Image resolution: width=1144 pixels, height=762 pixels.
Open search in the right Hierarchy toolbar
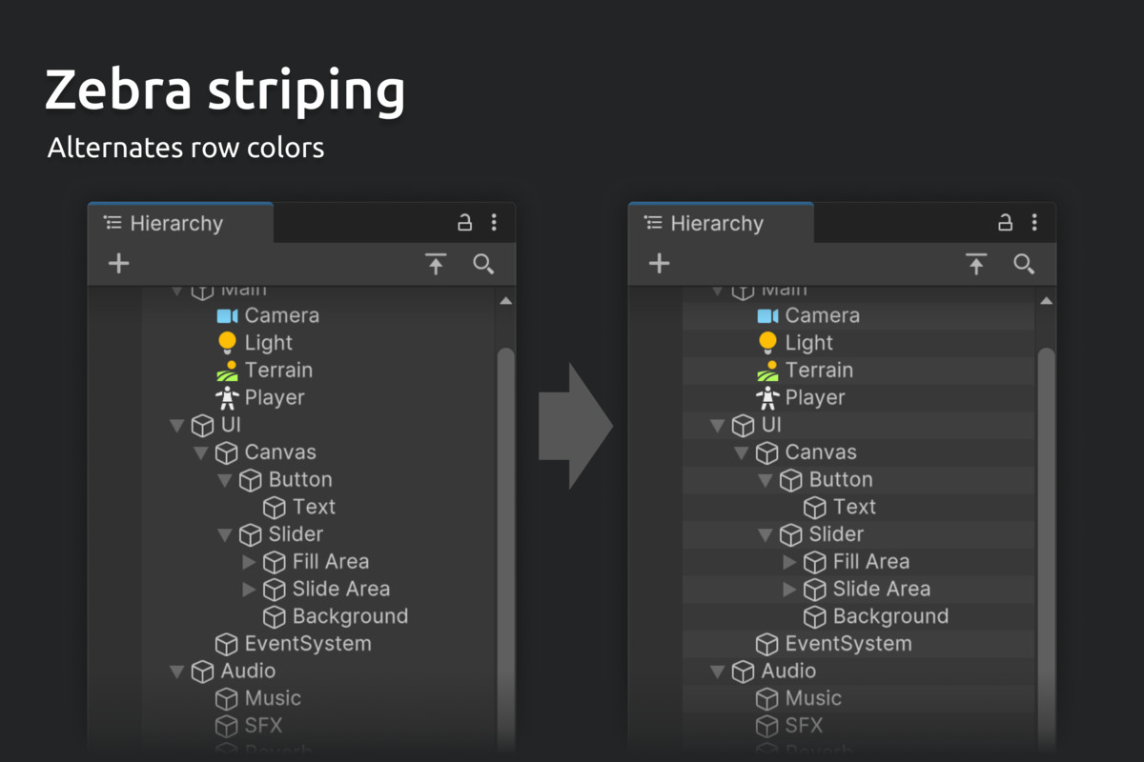click(x=1024, y=264)
